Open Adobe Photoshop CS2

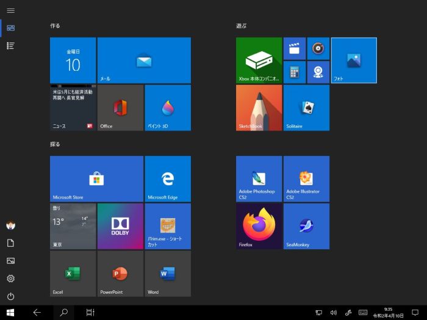pyautogui.click(x=259, y=179)
